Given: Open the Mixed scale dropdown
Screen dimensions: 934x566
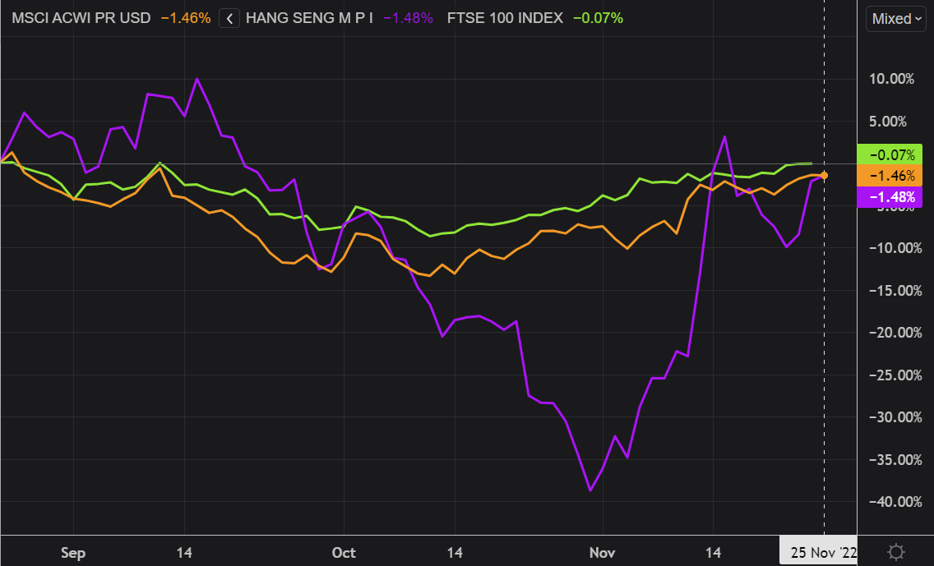Looking at the screenshot, I should (x=895, y=19).
